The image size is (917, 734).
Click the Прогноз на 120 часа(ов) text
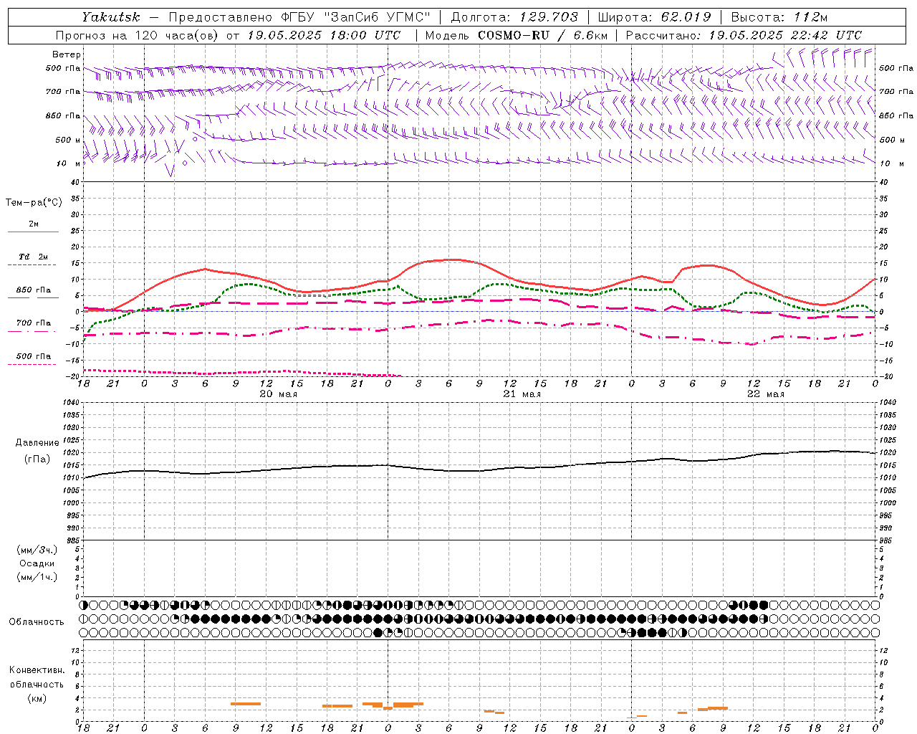pos(138,35)
